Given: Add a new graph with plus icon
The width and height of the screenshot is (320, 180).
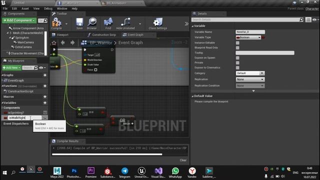Looking at the screenshot, I should (45, 75).
